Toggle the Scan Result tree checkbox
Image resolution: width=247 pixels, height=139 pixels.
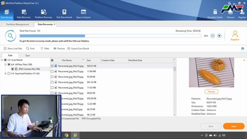(x=5, y=60)
